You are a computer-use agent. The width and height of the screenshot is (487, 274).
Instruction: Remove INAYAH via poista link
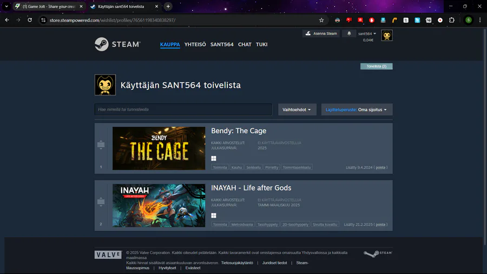click(x=380, y=225)
